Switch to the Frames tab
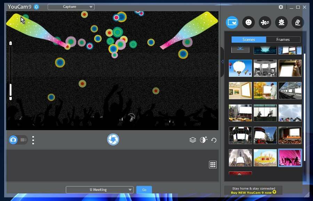Screen dimensions: 313x201 tap(282, 39)
